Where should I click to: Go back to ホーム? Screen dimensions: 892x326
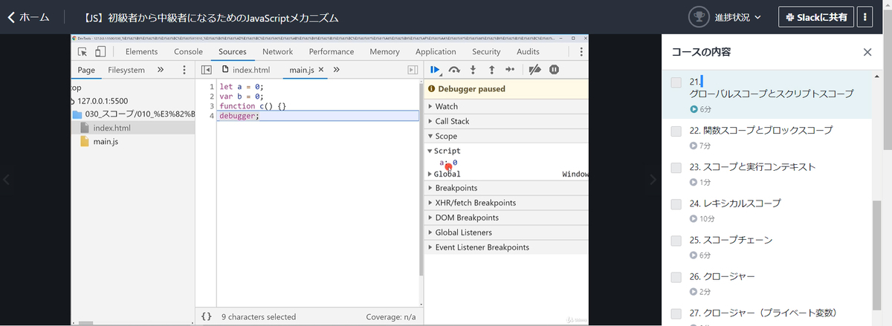29,17
